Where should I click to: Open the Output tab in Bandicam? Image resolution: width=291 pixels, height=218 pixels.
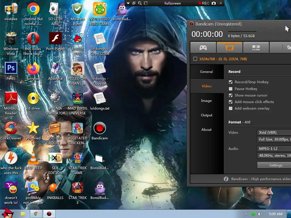pos(206,115)
